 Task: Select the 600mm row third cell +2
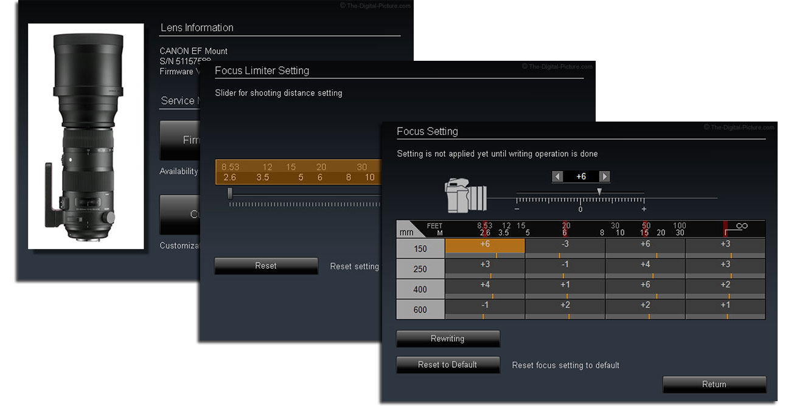tap(645, 309)
